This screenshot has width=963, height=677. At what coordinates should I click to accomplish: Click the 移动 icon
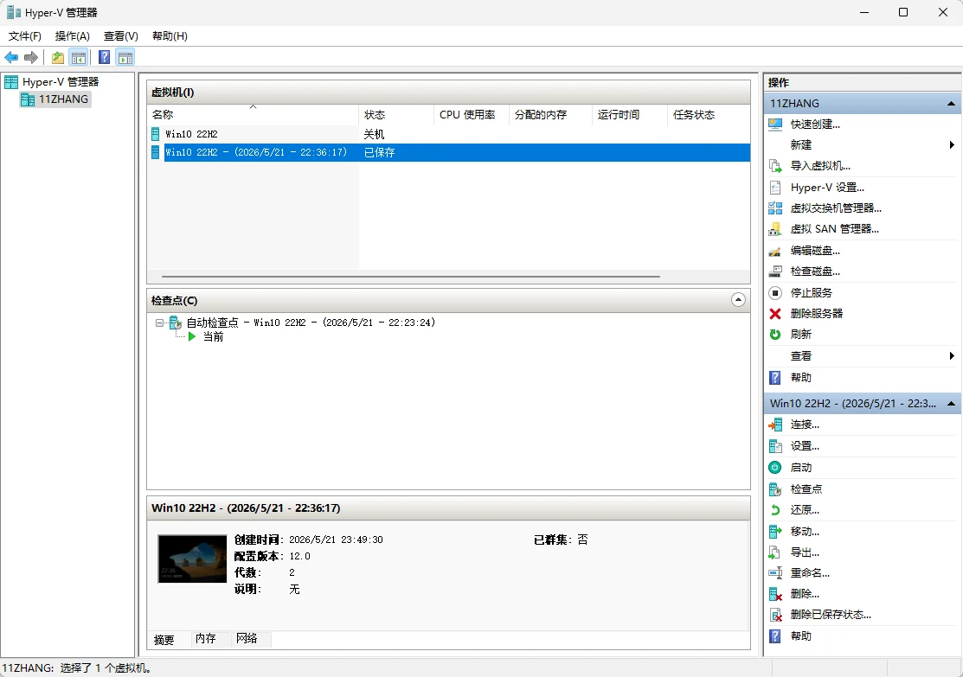click(775, 532)
